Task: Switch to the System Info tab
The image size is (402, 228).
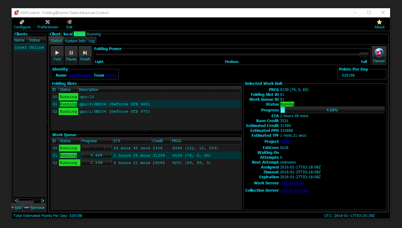Action: (75, 41)
